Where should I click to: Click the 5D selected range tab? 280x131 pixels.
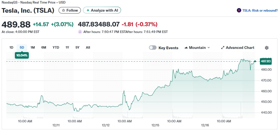(22, 48)
